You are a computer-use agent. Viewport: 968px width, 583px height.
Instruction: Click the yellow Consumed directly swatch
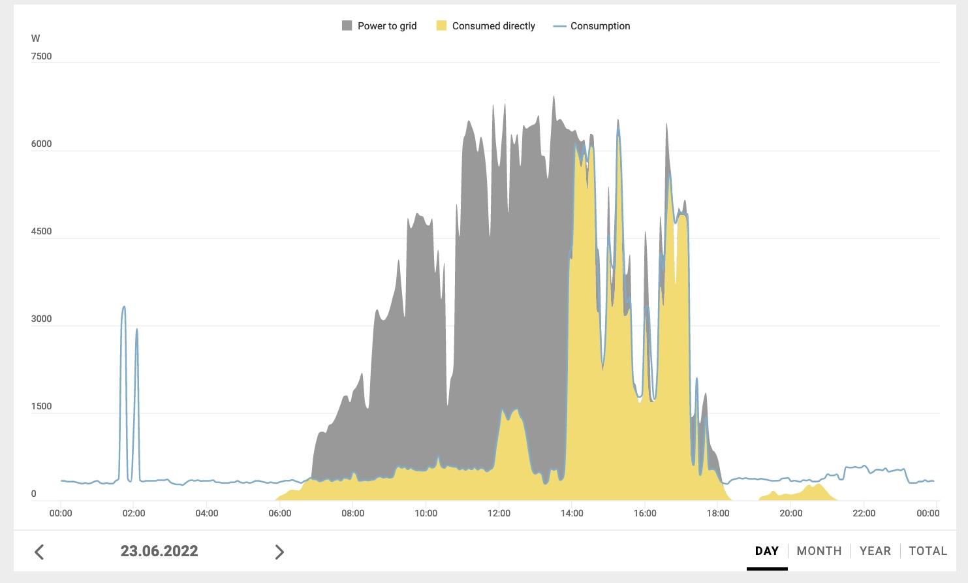[x=442, y=26]
